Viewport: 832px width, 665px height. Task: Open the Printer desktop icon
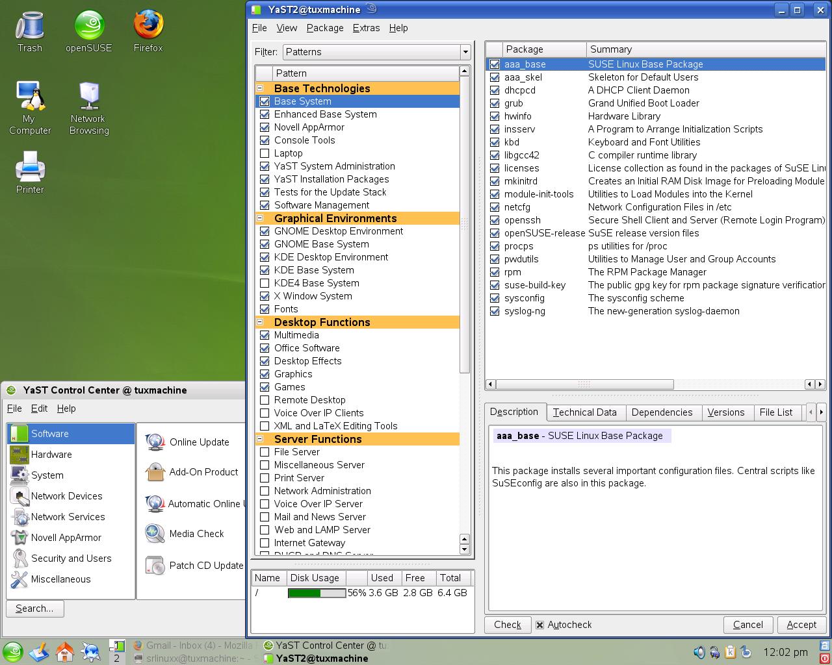click(30, 173)
